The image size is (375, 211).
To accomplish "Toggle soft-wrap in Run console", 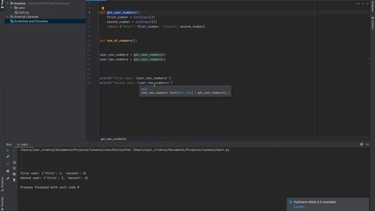I will tap(14, 162).
